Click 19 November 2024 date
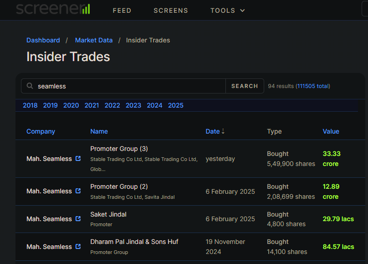 (225, 247)
